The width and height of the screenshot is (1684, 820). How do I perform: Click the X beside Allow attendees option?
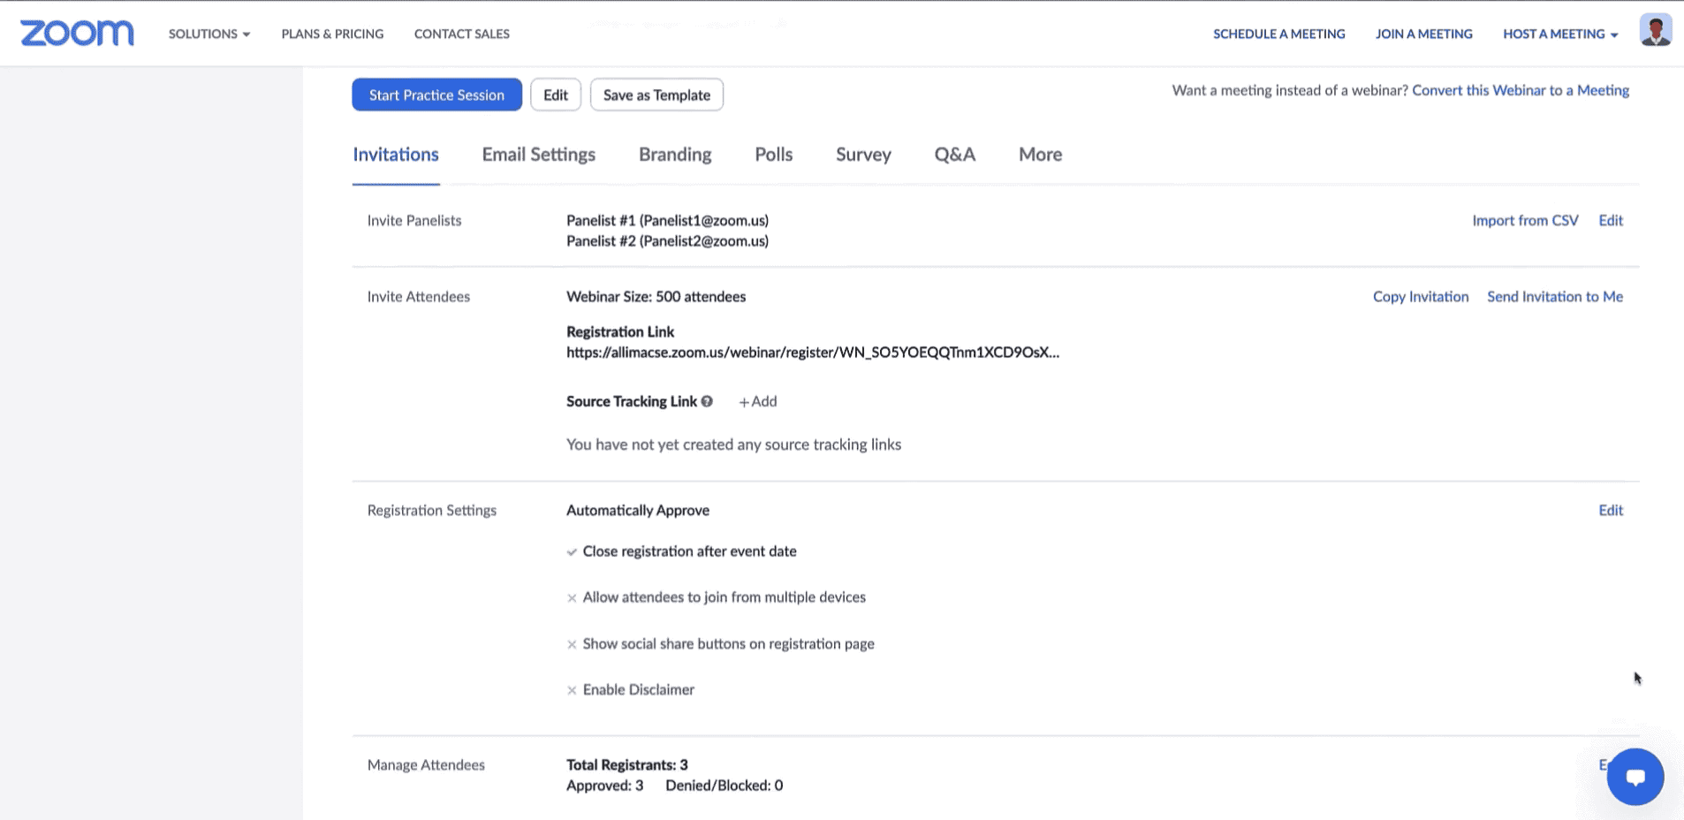click(x=572, y=598)
